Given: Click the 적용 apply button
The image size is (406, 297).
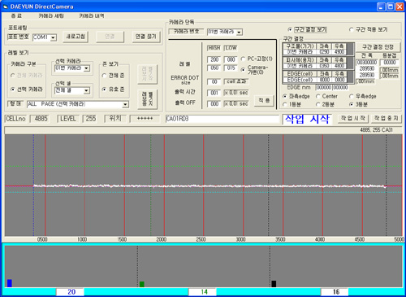Looking at the screenshot, I should pyautogui.click(x=264, y=101).
